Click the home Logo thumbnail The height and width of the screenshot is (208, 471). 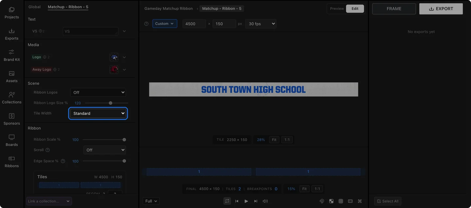(114, 57)
